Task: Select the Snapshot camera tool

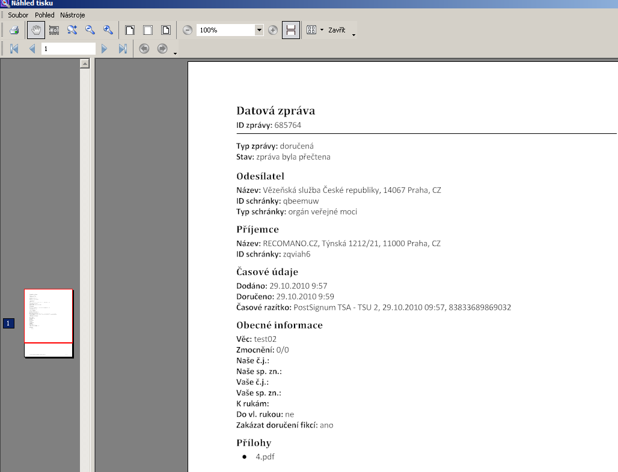Action: (x=54, y=30)
